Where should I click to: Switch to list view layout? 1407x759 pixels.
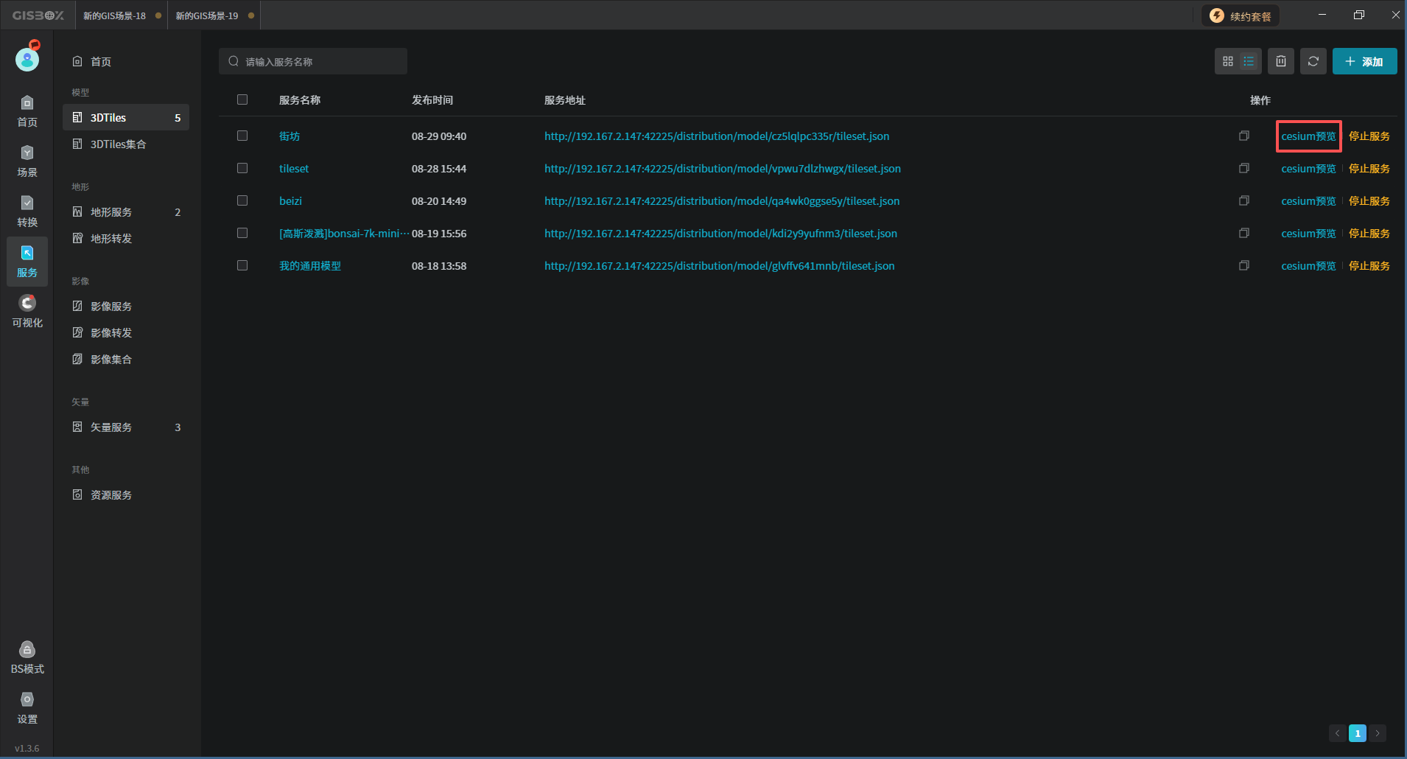tap(1249, 62)
